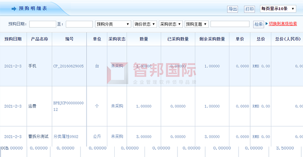This screenshot has height=157, width=303.
Task: Open product code CP_20160629005
Action: [68, 66]
